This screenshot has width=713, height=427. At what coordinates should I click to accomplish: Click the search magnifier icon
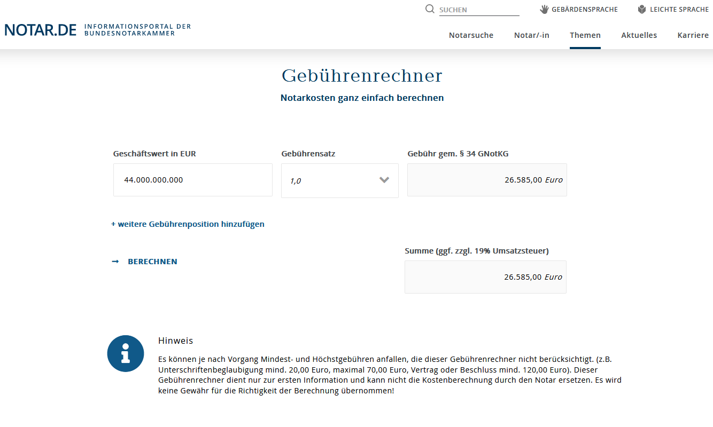(430, 9)
